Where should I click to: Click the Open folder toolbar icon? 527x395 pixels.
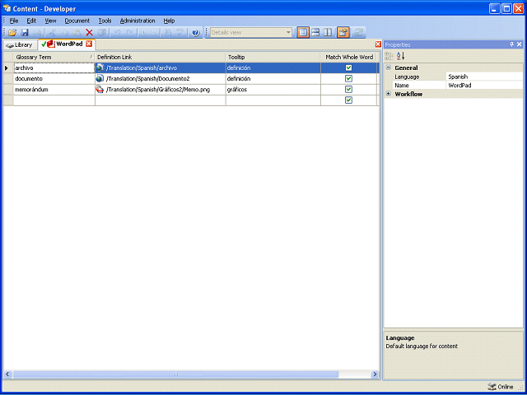pyautogui.click(x=12, y=33)
